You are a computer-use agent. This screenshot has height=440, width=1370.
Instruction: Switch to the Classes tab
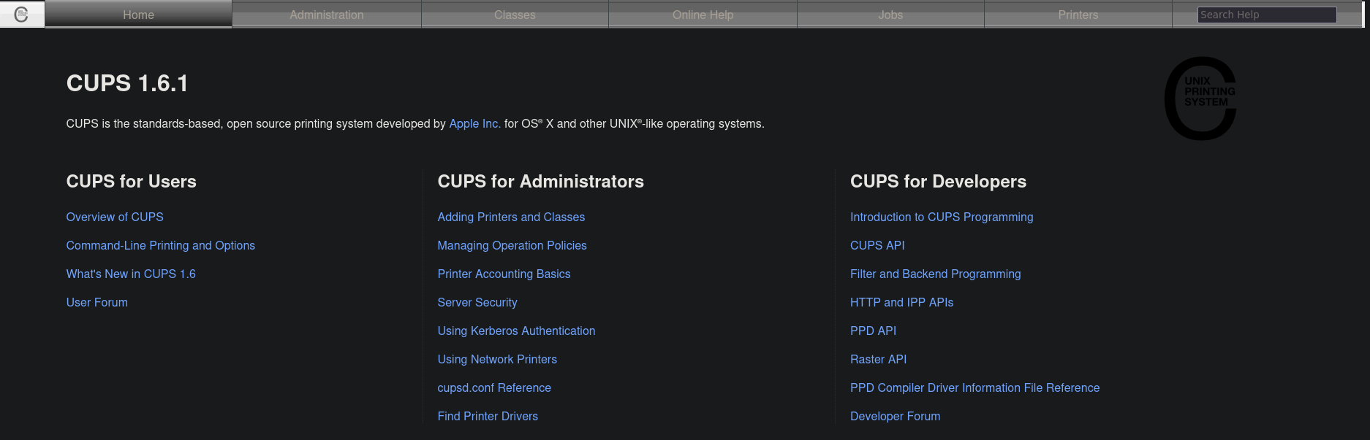pos(515,15)
